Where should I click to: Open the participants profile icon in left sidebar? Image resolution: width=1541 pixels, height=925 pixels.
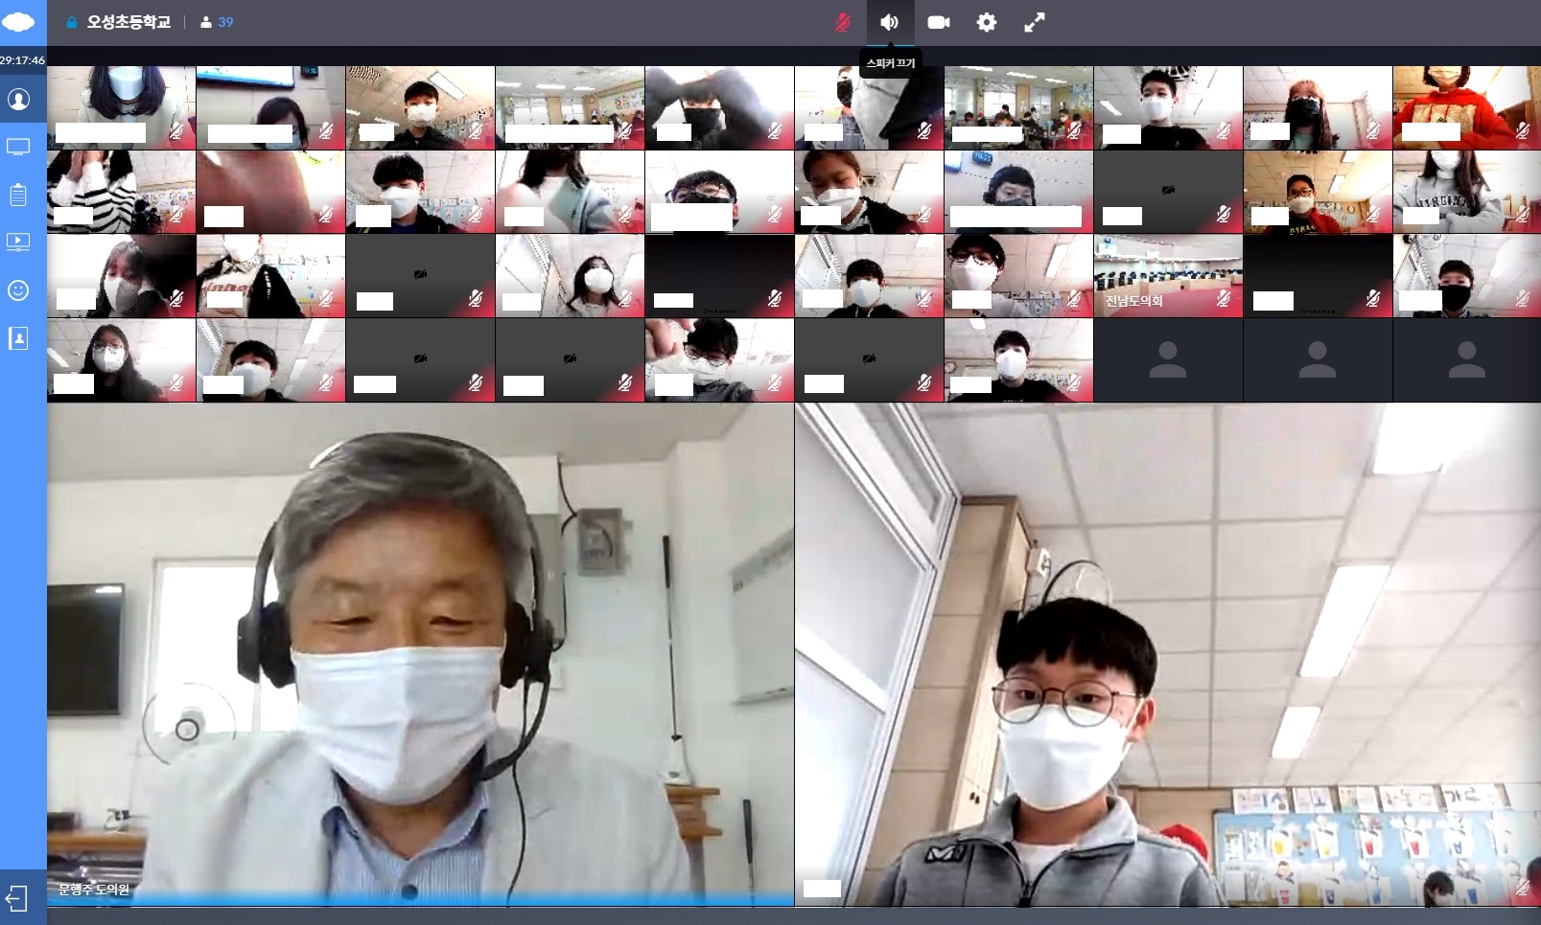[x=18, y=100]
